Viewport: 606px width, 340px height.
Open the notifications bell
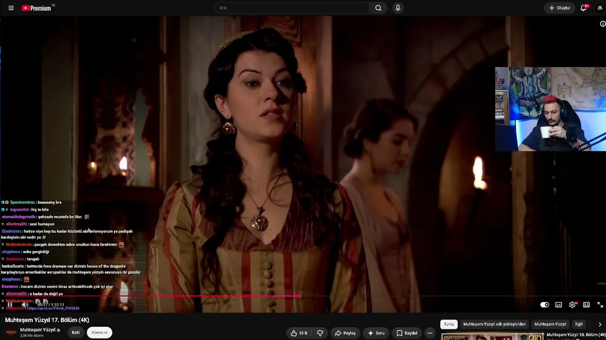tap(584, 8)
